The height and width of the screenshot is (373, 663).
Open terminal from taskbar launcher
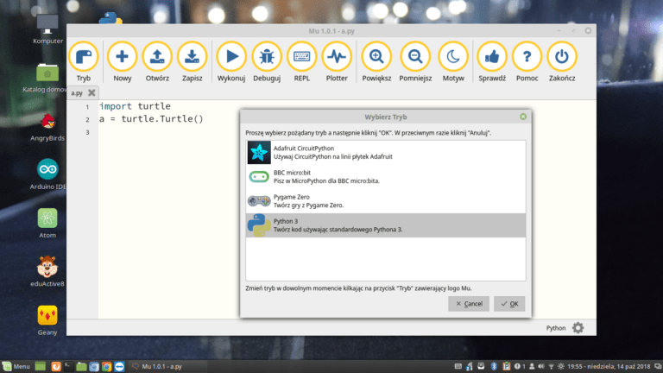tap(68, 366)
